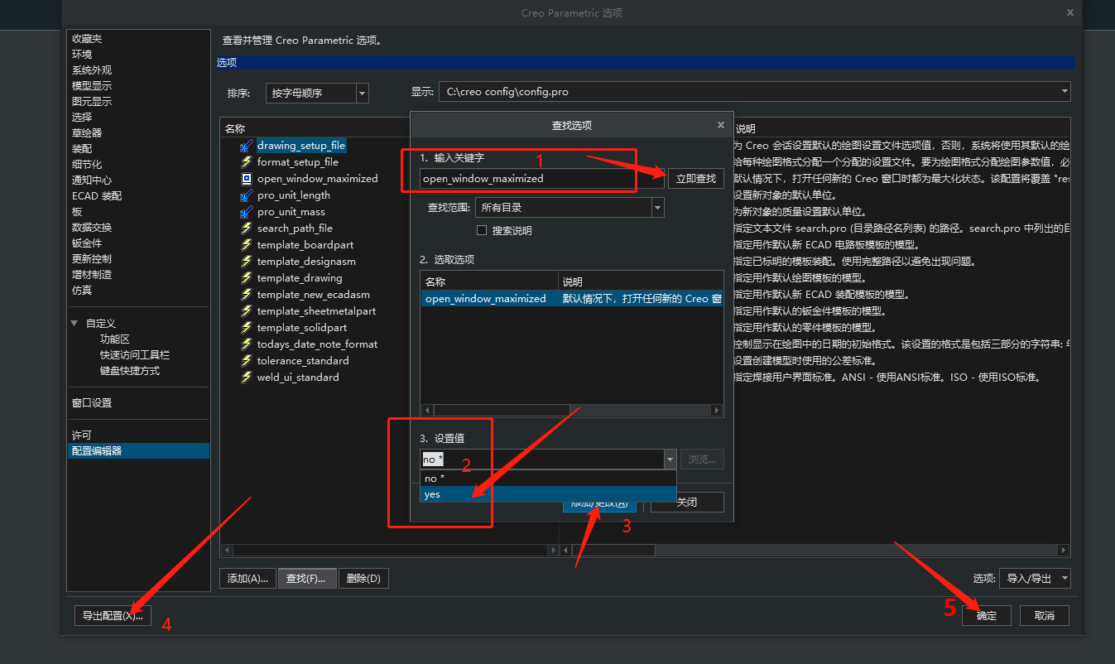Click the lightning icon beside template_drawing

(246, 278)
